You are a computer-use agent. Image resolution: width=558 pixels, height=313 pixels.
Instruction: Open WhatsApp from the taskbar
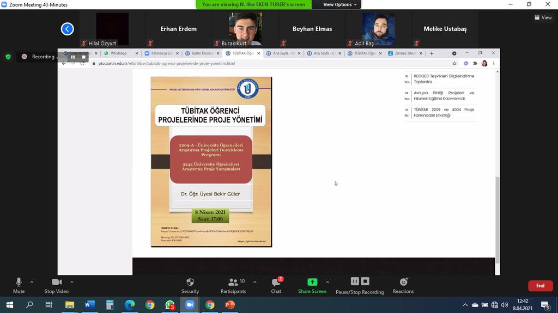(170, 305)
